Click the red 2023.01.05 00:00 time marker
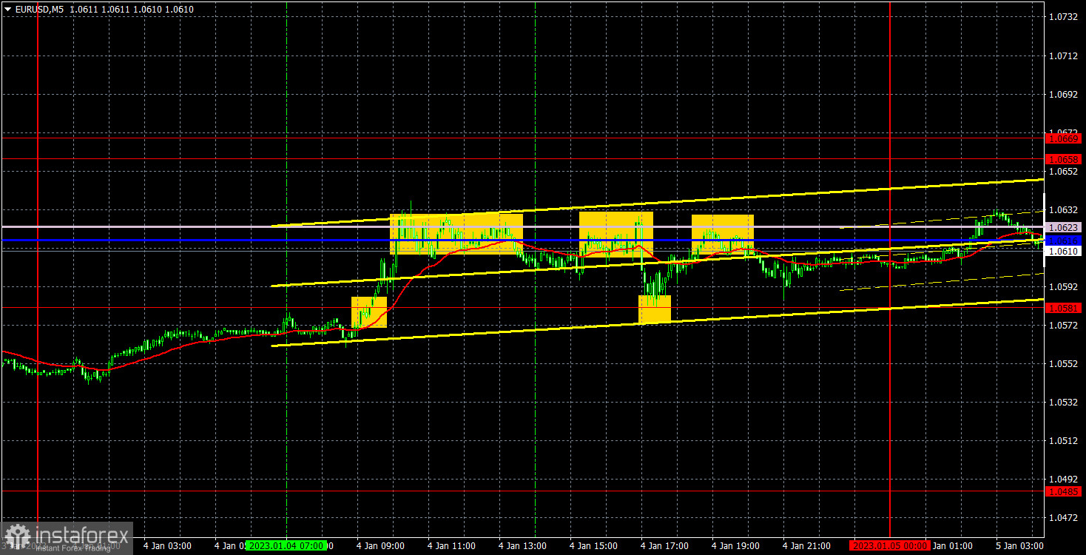The image size is (1086, 555). click(888, 545)
